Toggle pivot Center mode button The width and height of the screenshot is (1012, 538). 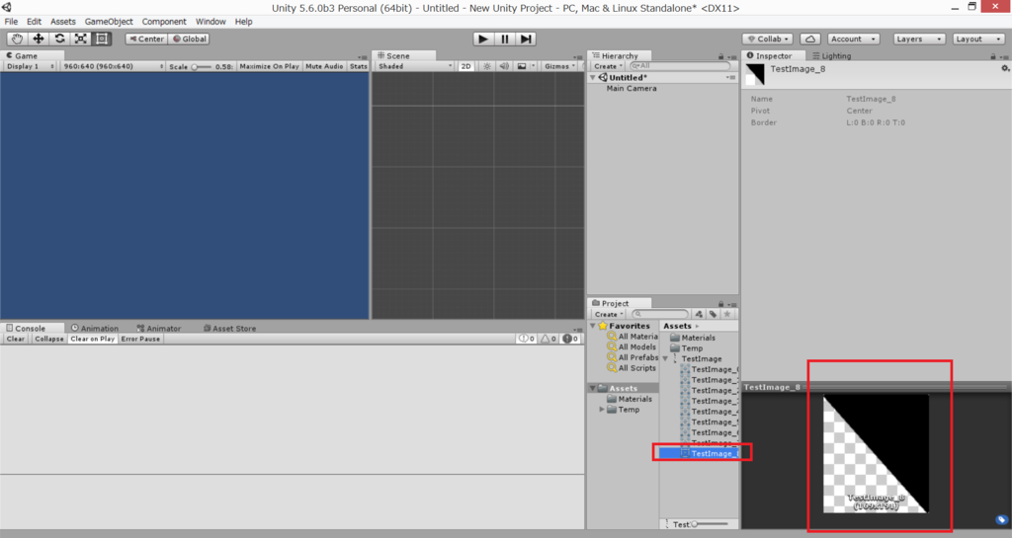[x=146, y=38]
